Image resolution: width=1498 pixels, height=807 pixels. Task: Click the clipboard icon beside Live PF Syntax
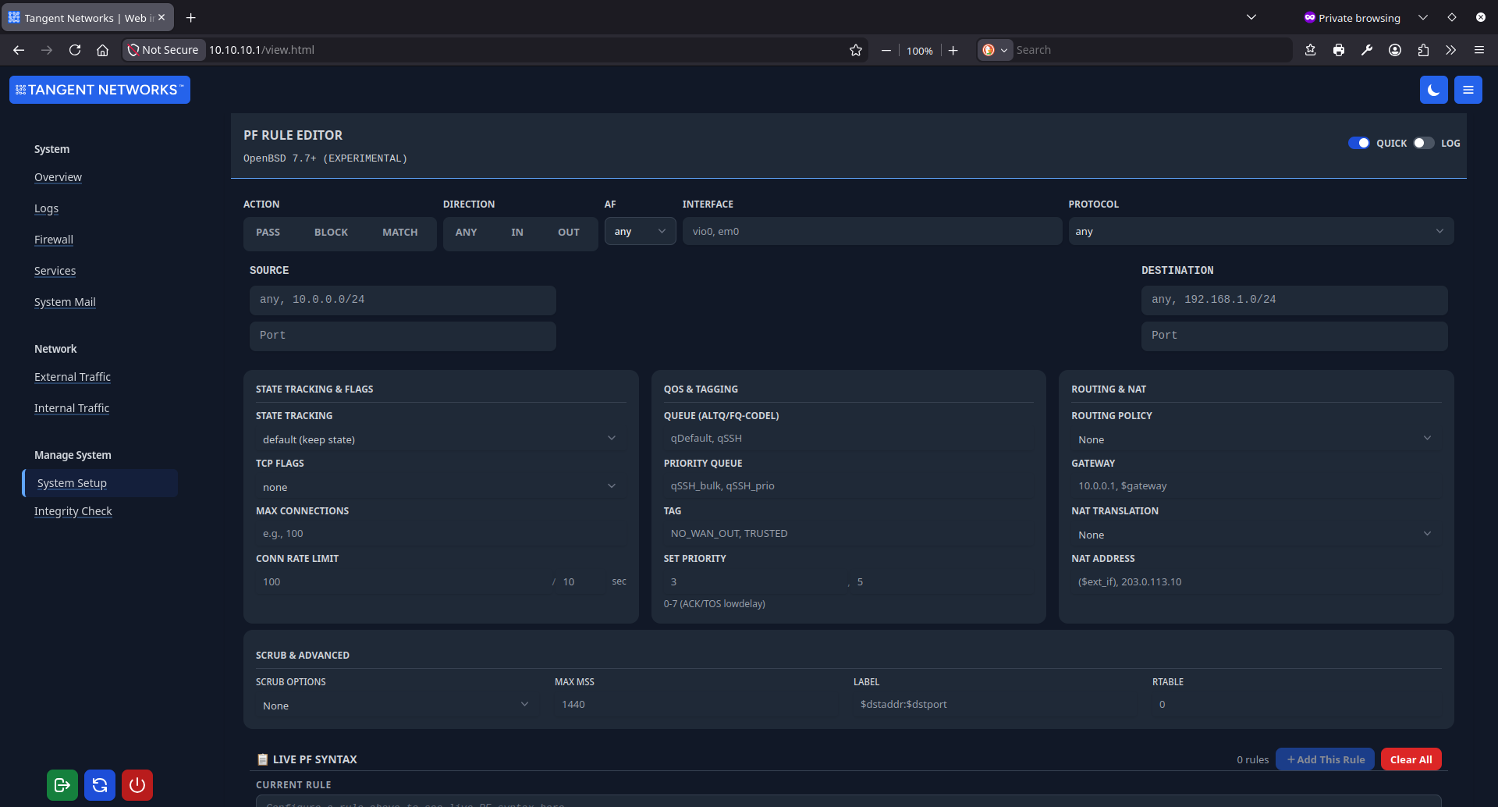[x=261, y=758]
